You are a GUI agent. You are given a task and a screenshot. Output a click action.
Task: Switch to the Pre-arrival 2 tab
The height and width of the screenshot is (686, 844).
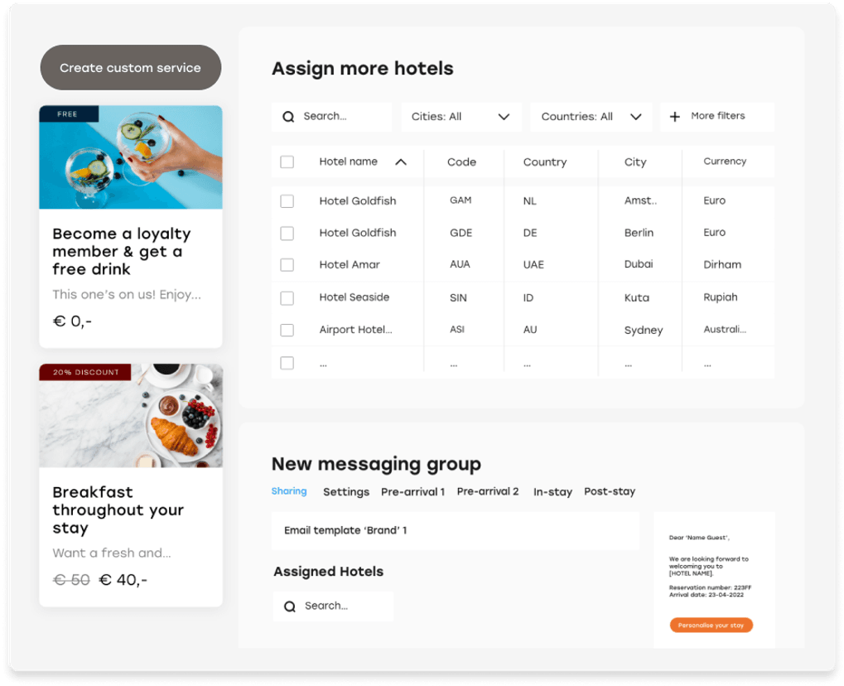[x=488, y=491]
